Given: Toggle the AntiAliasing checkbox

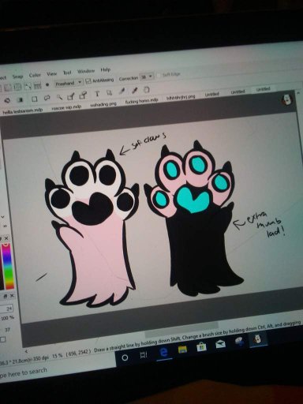Looking at the screenshot, I should click(x=88, y=81).
